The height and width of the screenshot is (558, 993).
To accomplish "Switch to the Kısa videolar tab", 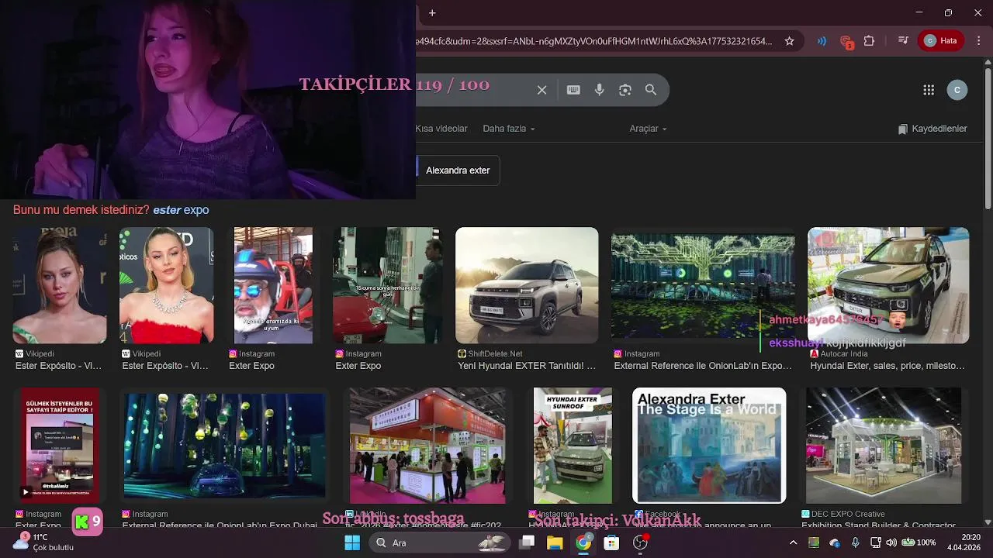I will (441, 129).
